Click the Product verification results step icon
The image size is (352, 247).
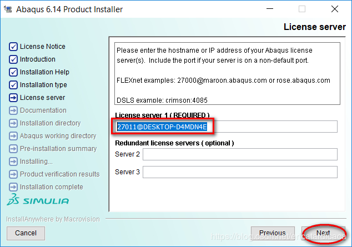(x=13, y=174)
